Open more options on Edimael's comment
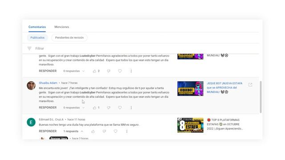Viewport: 285px width, 160px height. point(126,131)
